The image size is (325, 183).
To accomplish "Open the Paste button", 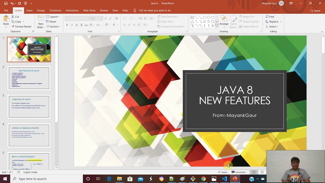I will pos(6,21).
